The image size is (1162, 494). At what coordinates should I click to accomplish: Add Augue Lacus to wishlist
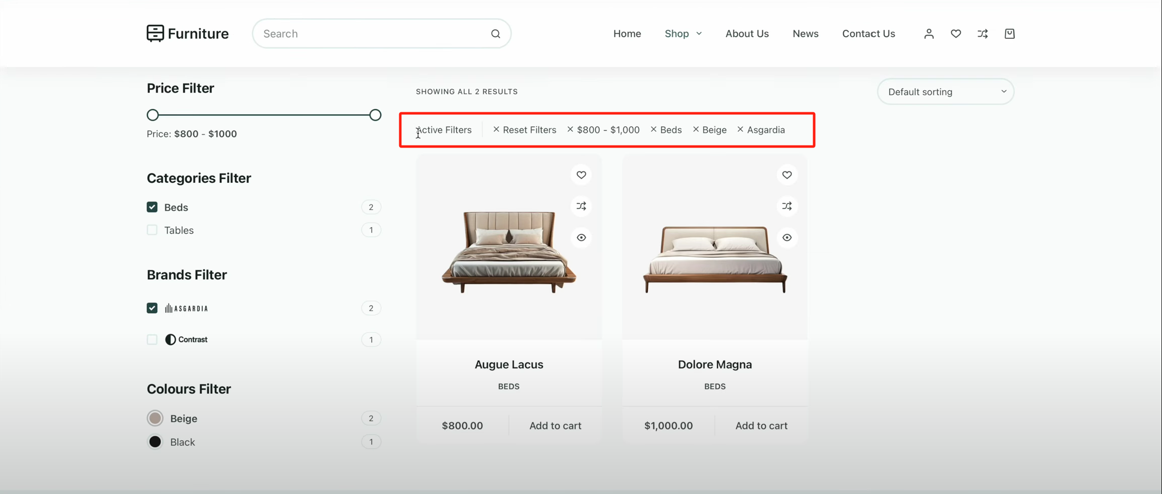pyautogui.click(x=581, y=175)
